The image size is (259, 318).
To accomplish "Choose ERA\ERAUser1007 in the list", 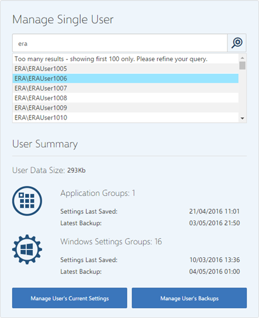I will (x=126, y=88).
